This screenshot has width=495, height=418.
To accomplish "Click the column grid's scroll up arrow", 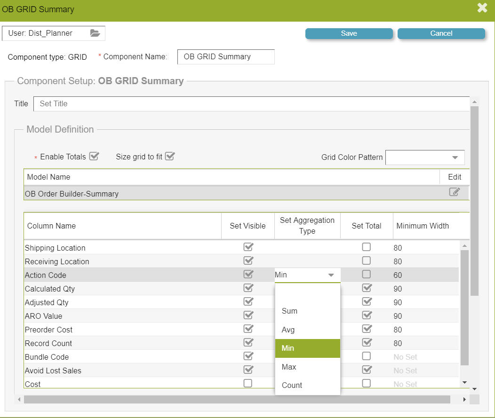I will [x=465, y=246].
